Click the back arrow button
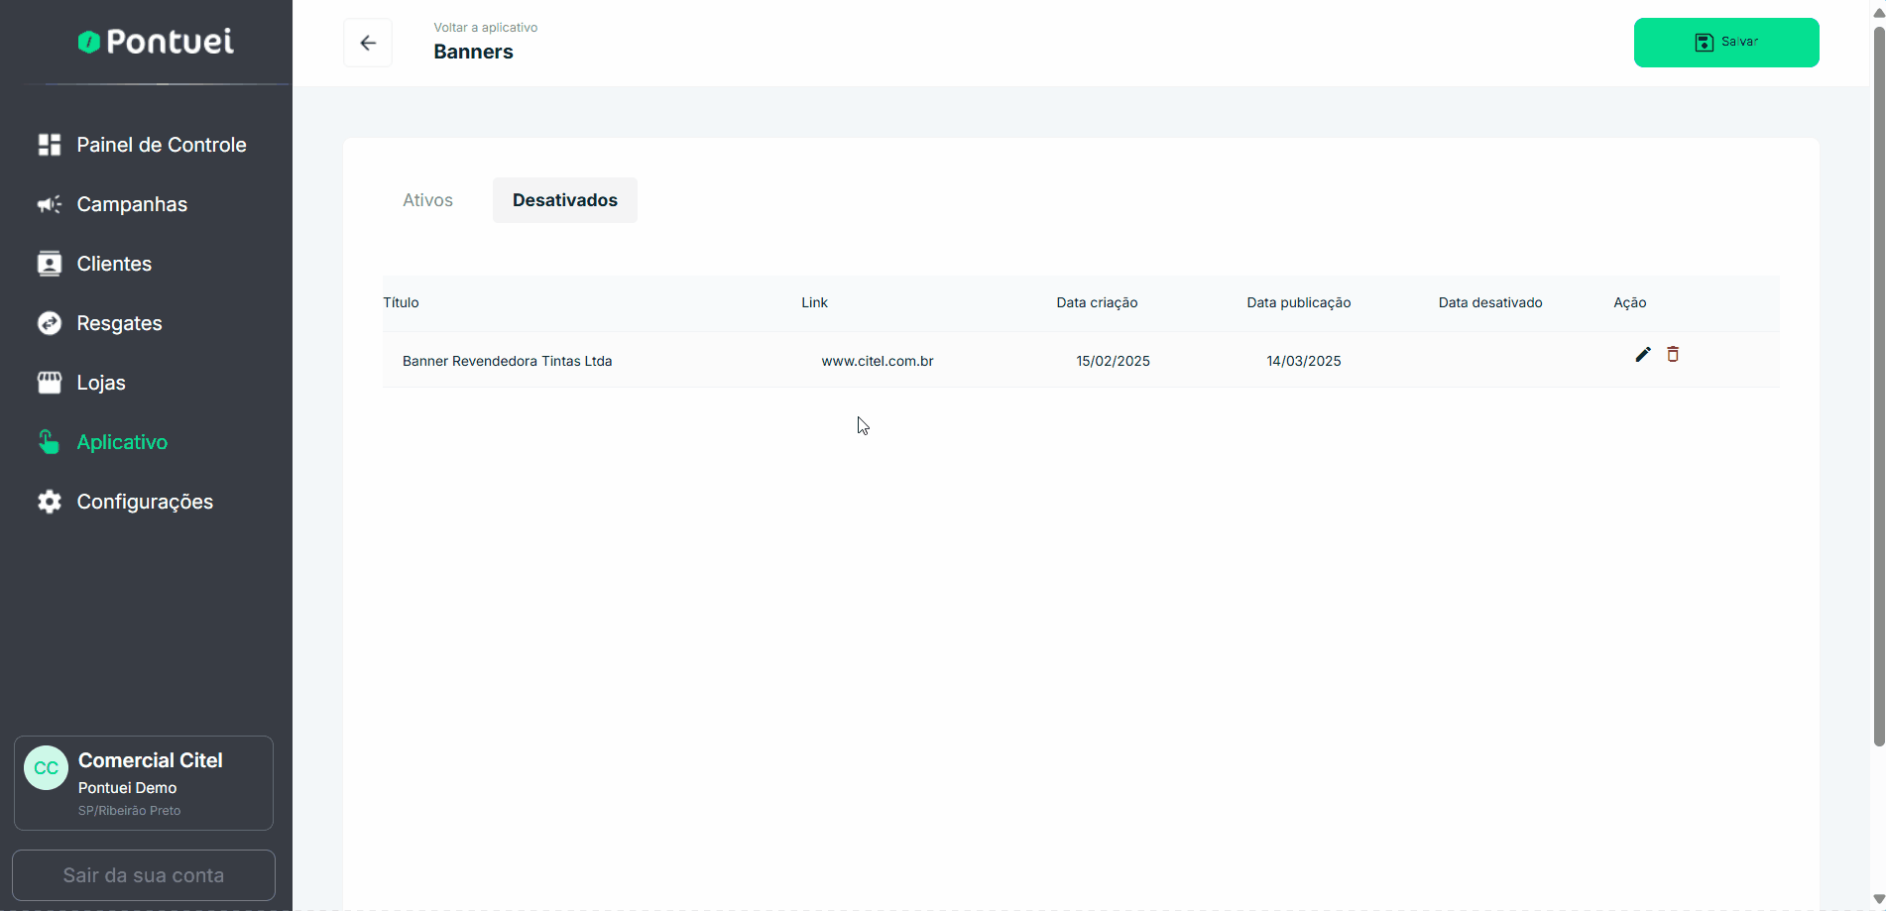The height and width of the screenshot is (911, 1886). point(368,43)
